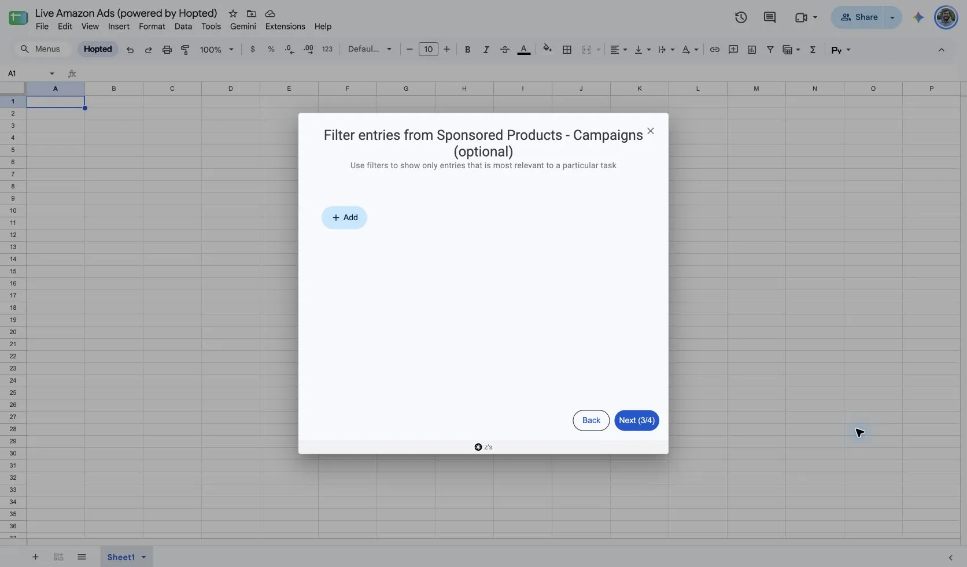Click the redo icon in toolbar
The width and height of the screenshot is (967, 567).
point(149,50)
